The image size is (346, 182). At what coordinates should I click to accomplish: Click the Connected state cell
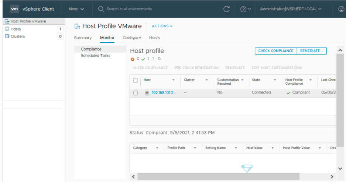pos(261,92)
